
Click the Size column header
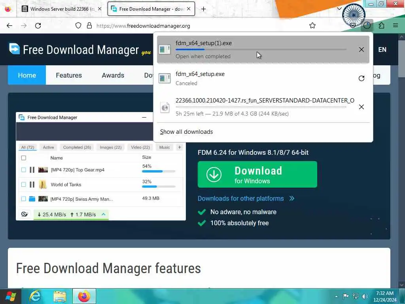tap(146, 157)
